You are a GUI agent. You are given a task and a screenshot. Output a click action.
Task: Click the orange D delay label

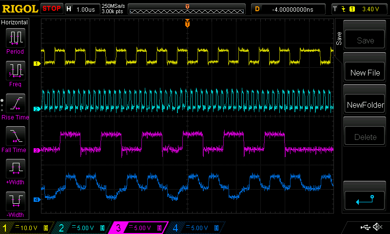click(x=257, y=9)
